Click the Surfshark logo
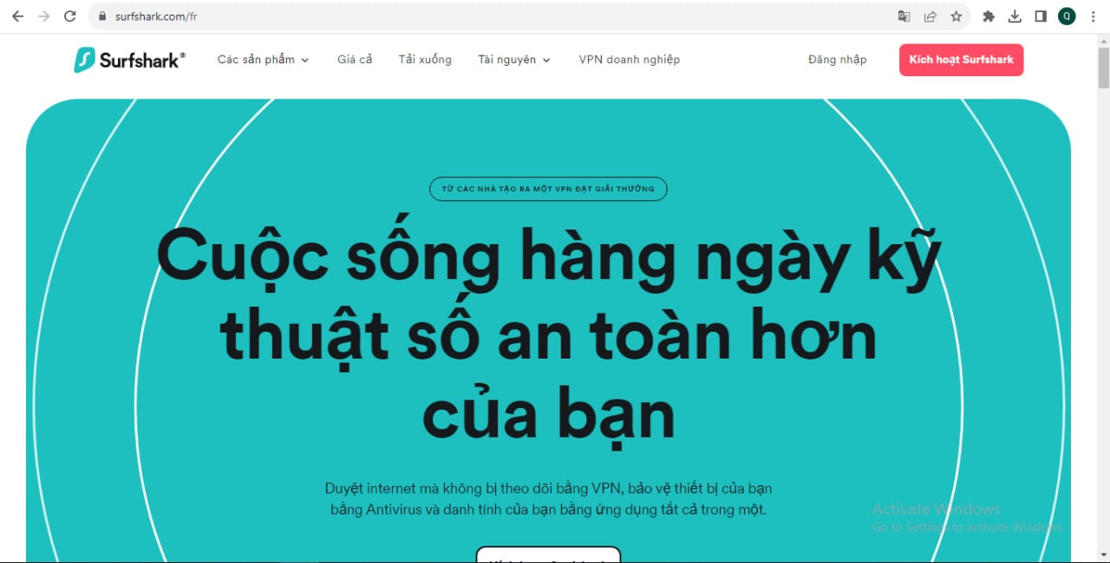Image resolution: width=1110 pixels, height=563 pixels. tap(129, 60)
